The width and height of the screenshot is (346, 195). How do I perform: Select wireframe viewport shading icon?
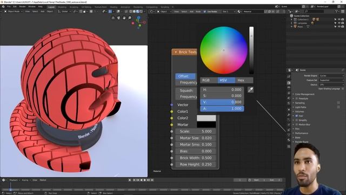131,11
